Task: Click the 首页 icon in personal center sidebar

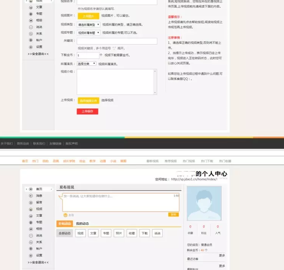Action: pyautogui.click(x=31, y=189)
